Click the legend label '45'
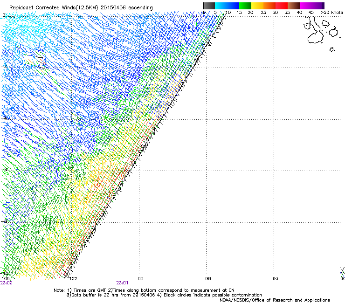The width and height of the screenshot is (345, 303). click(311, 13)
